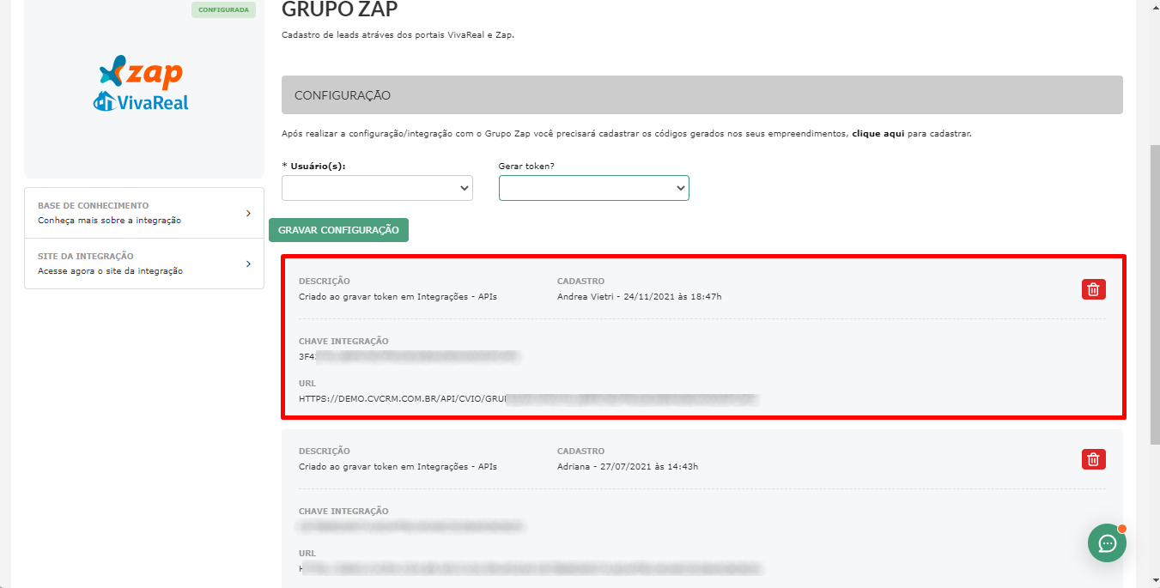Viewport: 1160px width, 588px height.
Task: Delete the Andrea Vietri token entry
Action: point(1093,289)
